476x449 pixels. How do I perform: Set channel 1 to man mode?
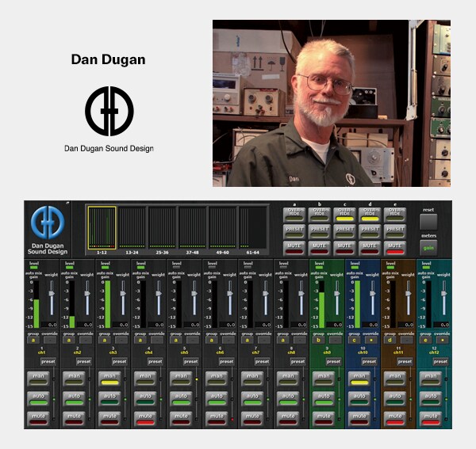pos(40,377)
